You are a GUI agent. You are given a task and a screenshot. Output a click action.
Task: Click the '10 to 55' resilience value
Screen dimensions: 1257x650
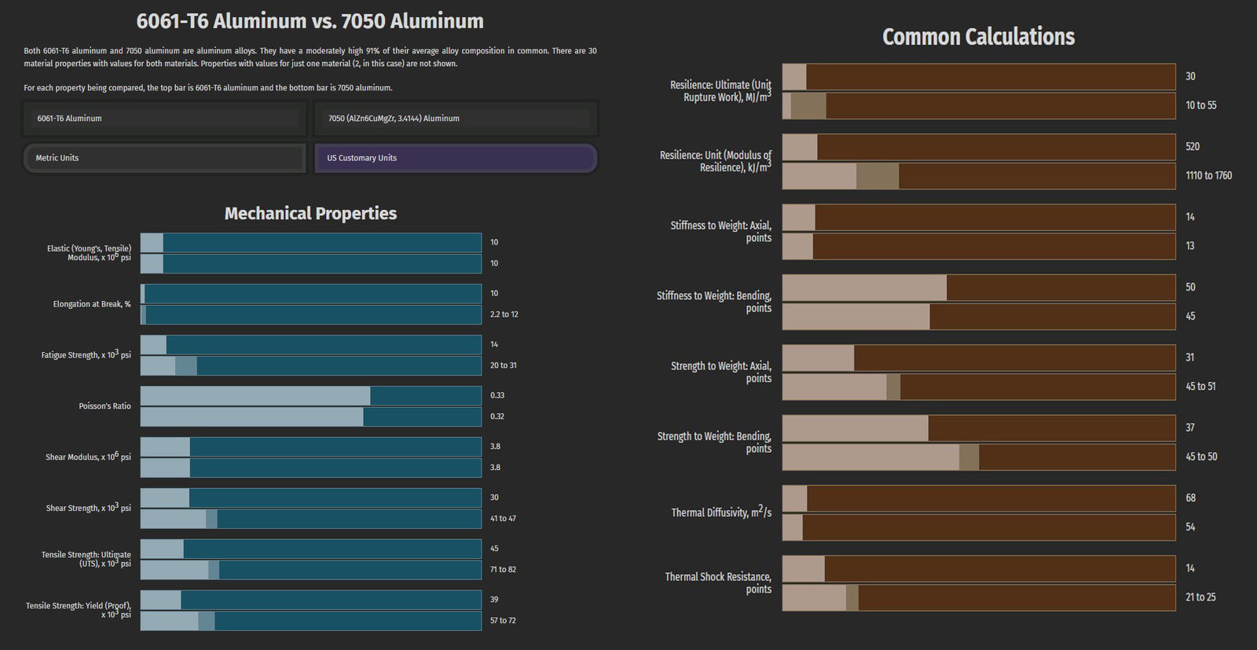tap(1201, 105)
